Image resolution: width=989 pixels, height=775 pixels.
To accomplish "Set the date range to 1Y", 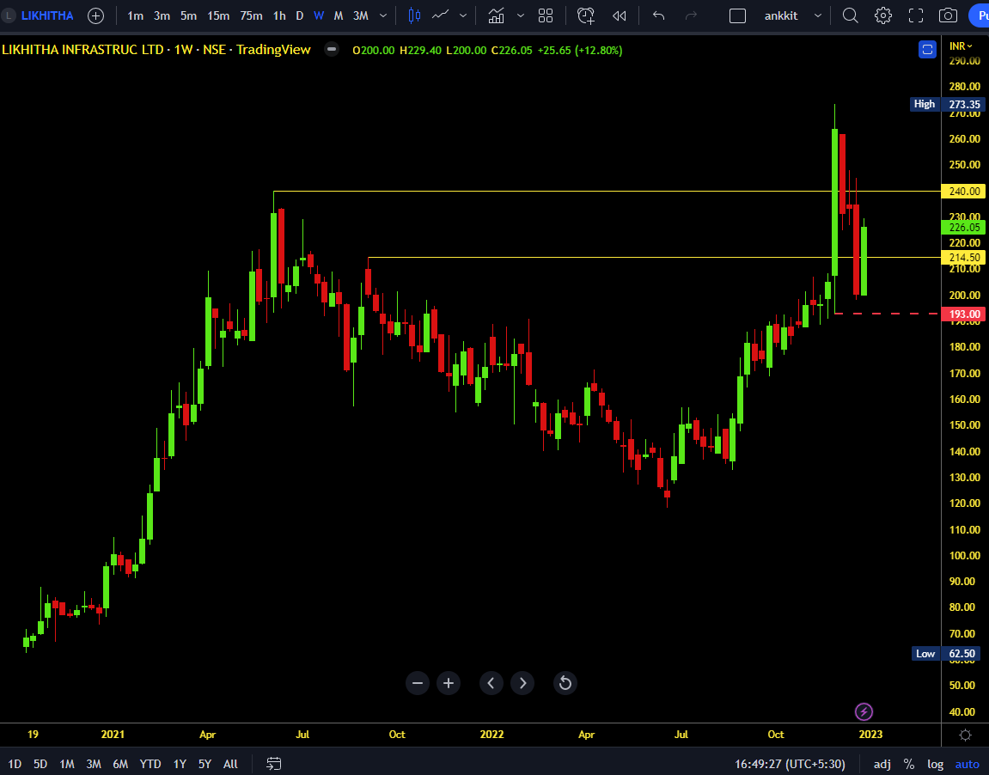I will [180, 764].
